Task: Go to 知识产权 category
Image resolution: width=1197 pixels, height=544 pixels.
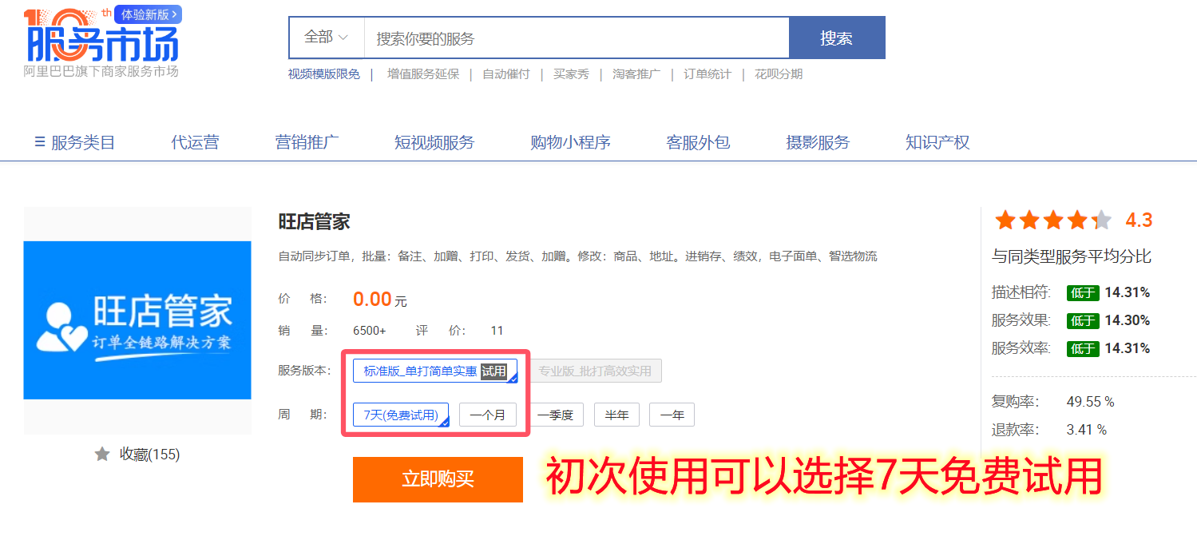Action: point(937,143)
